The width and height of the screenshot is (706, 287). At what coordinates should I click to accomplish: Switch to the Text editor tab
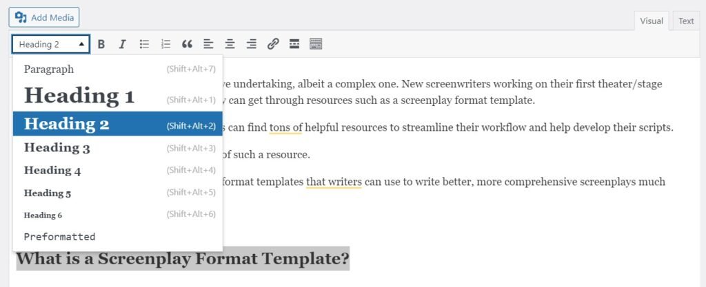click(686, 21)
